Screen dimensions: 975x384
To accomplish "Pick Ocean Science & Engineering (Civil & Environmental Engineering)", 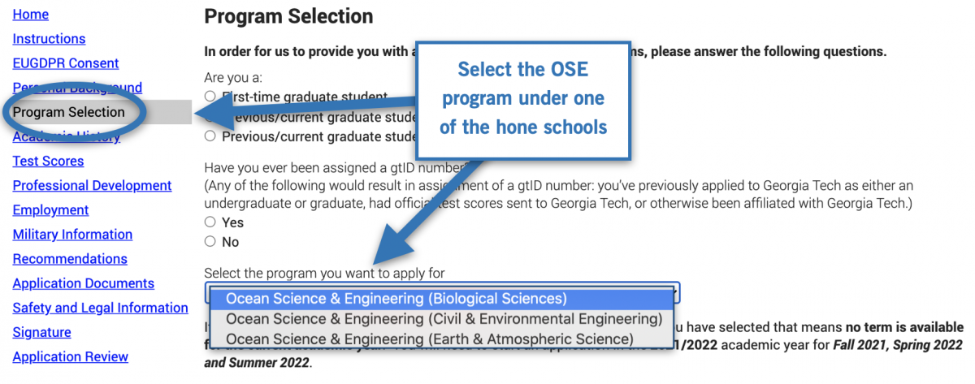I will point(444,319).
